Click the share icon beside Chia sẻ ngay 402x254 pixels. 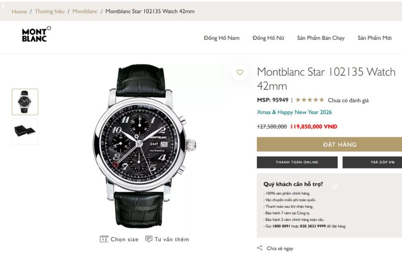click(x=260, y=248)
